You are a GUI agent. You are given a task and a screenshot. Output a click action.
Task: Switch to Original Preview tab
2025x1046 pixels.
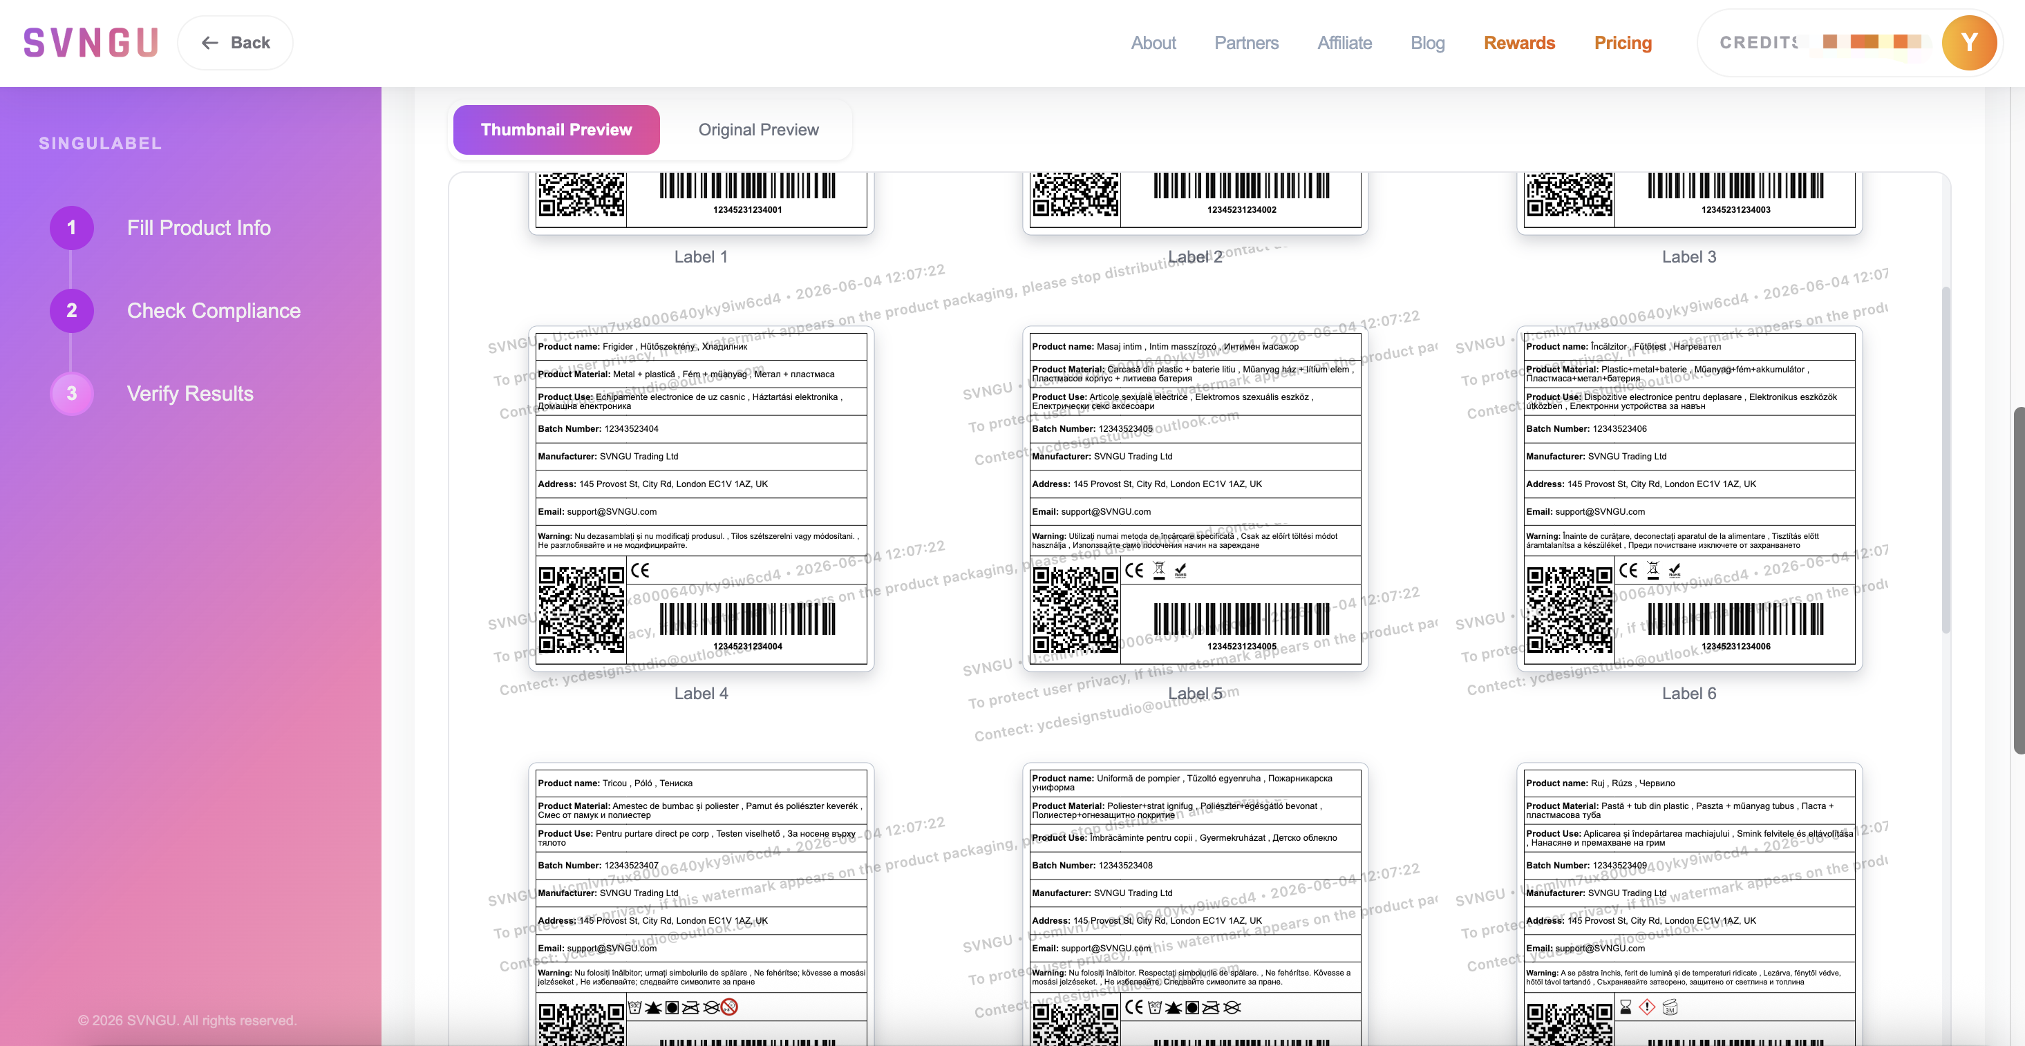coord(759,130)
